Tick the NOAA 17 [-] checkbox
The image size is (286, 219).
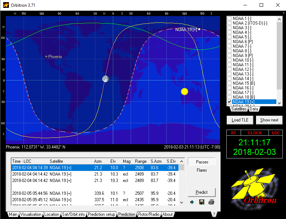pos(230,92)
